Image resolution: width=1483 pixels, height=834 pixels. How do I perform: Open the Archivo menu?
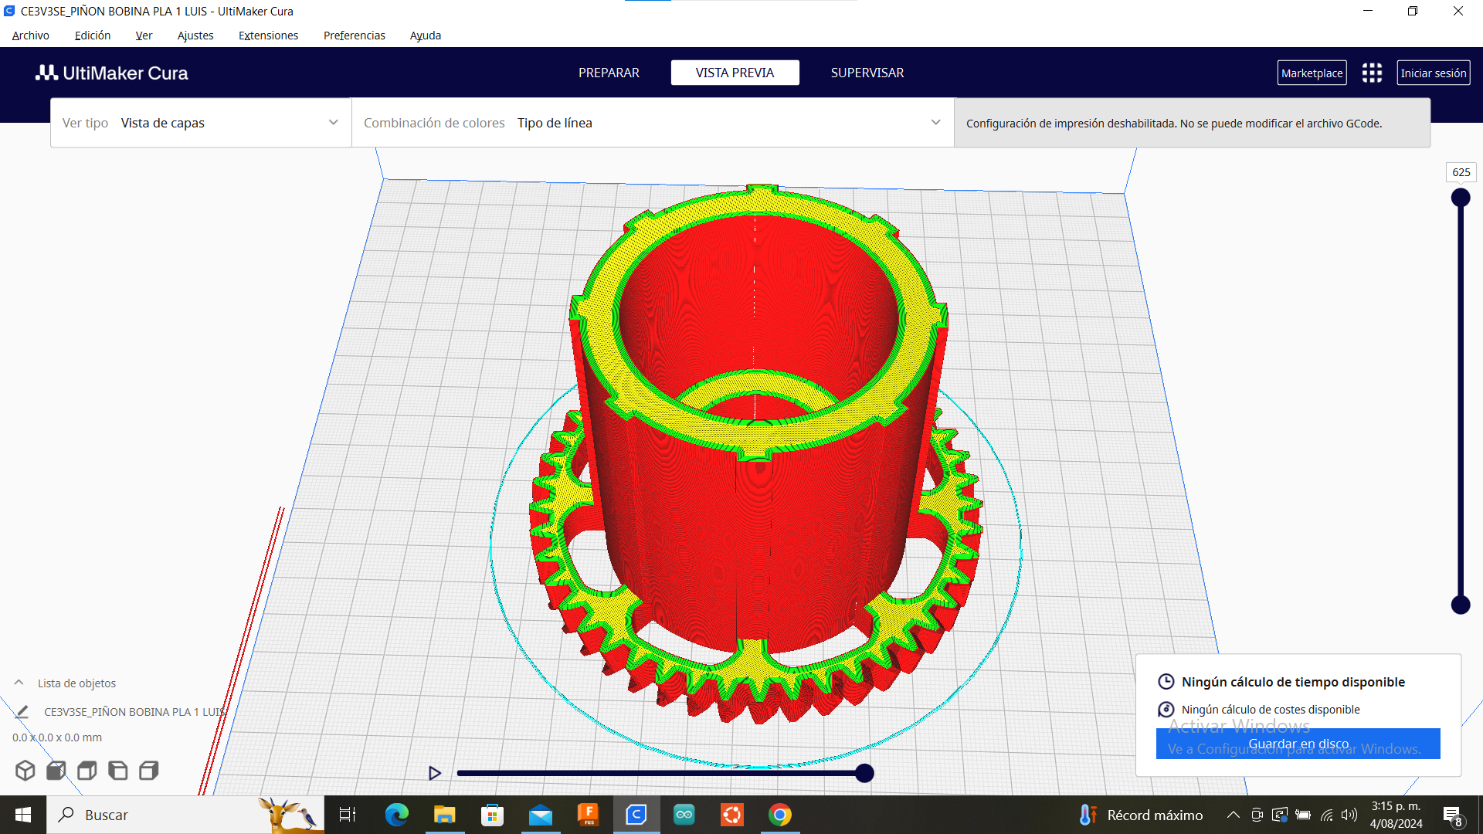(31, 36)
